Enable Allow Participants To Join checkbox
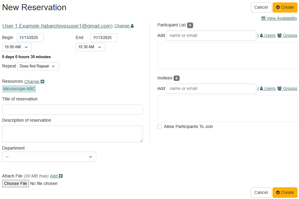 tap(160, 127)
